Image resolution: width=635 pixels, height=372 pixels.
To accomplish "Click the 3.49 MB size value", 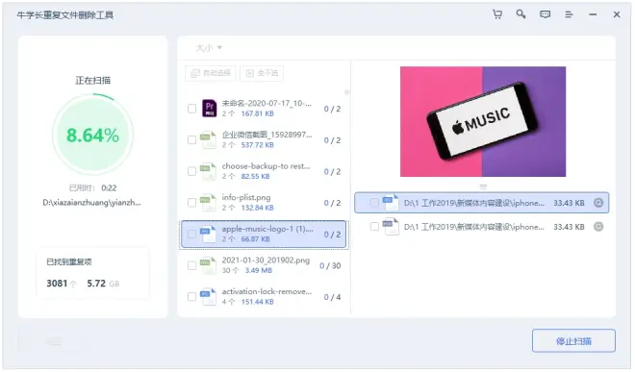I will coord(259,270).
